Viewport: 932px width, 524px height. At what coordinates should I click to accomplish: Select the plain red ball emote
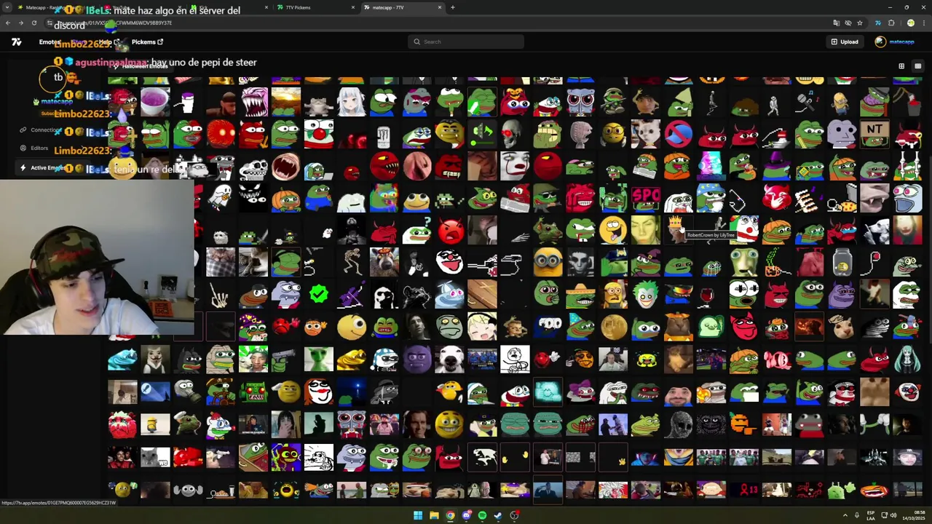[x=548, y=166]
